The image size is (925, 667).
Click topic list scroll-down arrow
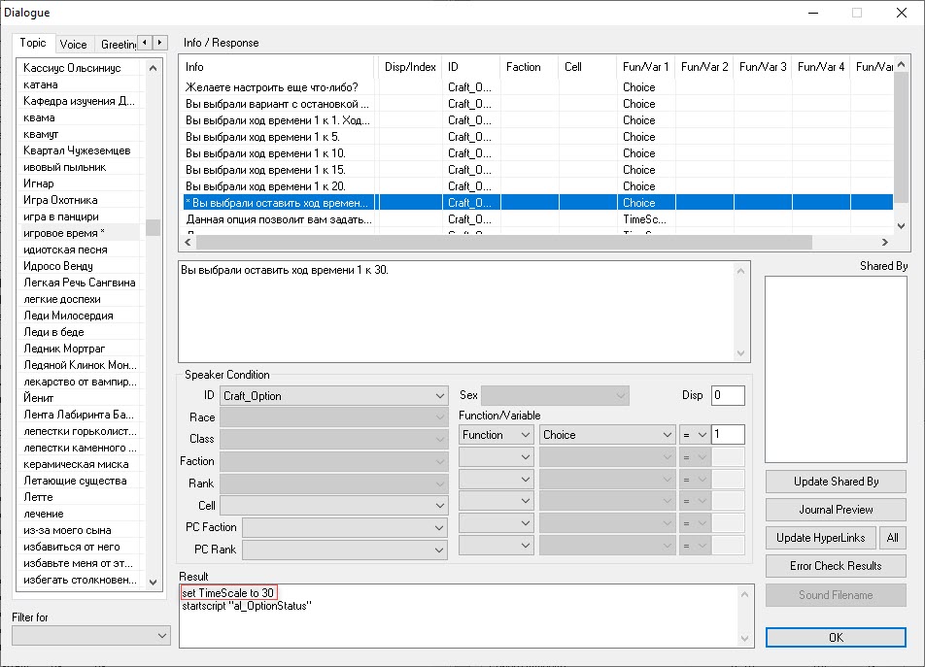[153, 581]
